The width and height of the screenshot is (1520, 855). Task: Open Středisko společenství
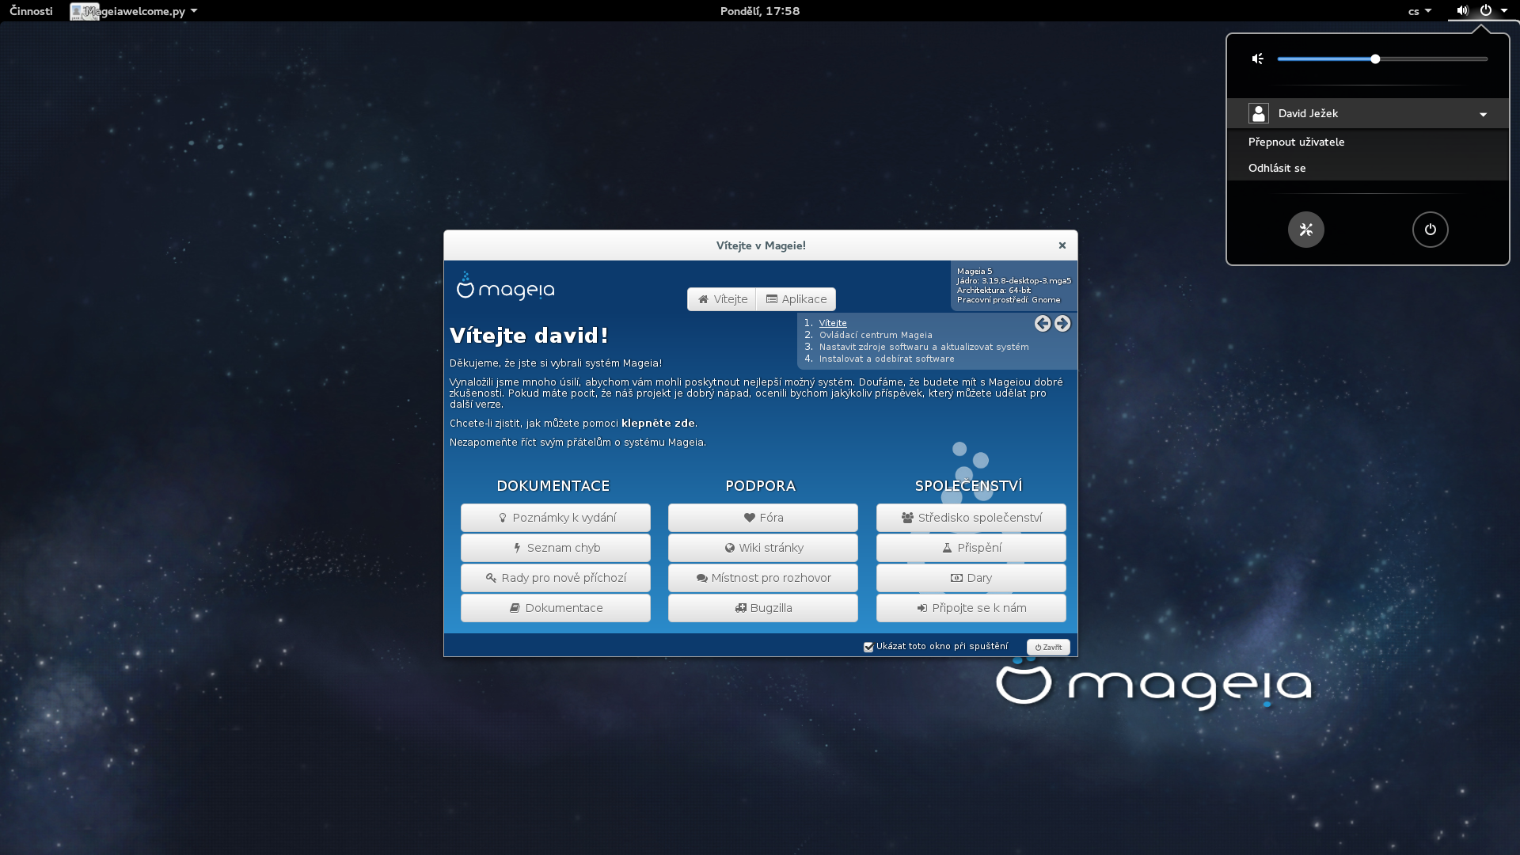[971, 518]
